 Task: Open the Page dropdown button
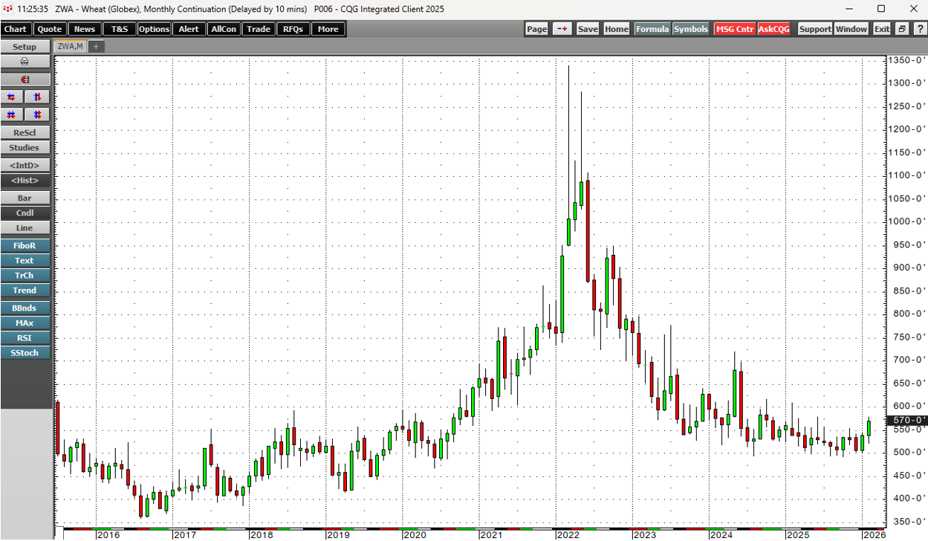point(536,29)
